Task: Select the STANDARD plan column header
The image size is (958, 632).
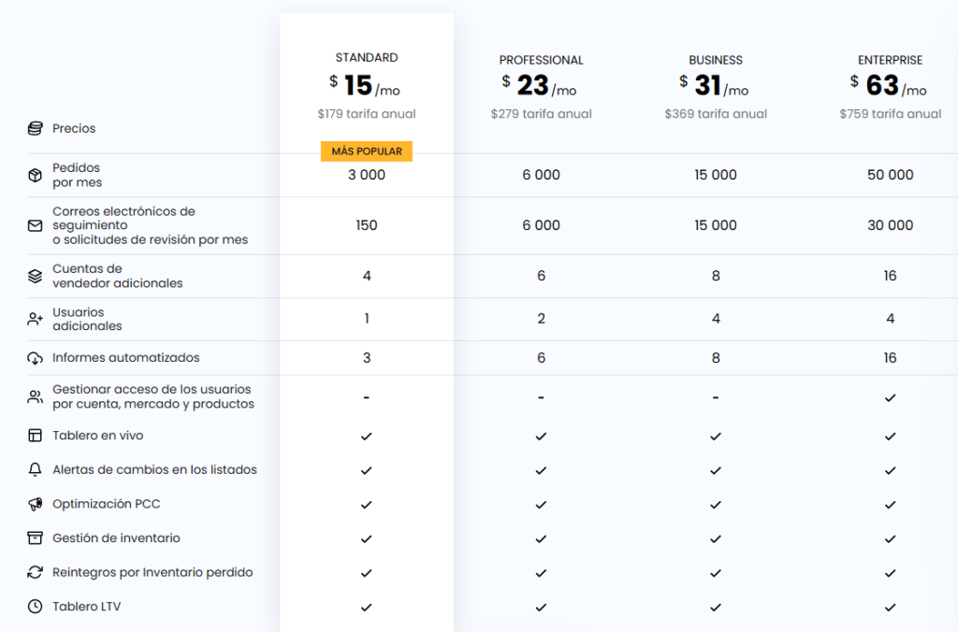Action: (366, 57)
